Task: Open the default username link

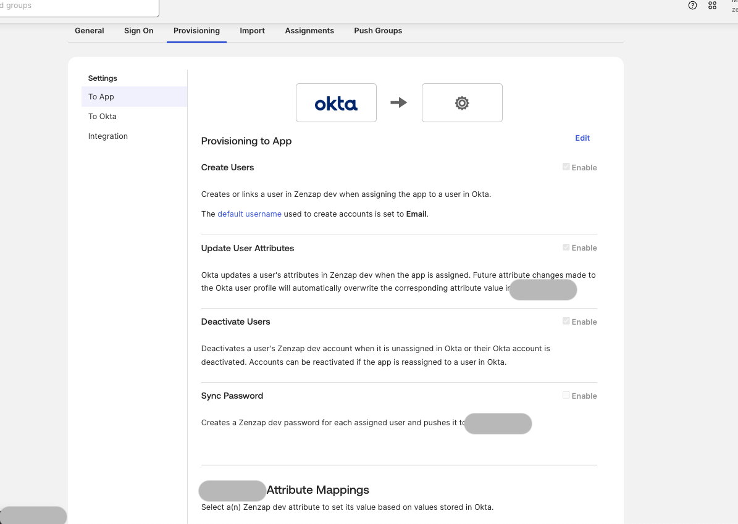Action: tap(249, 214)
